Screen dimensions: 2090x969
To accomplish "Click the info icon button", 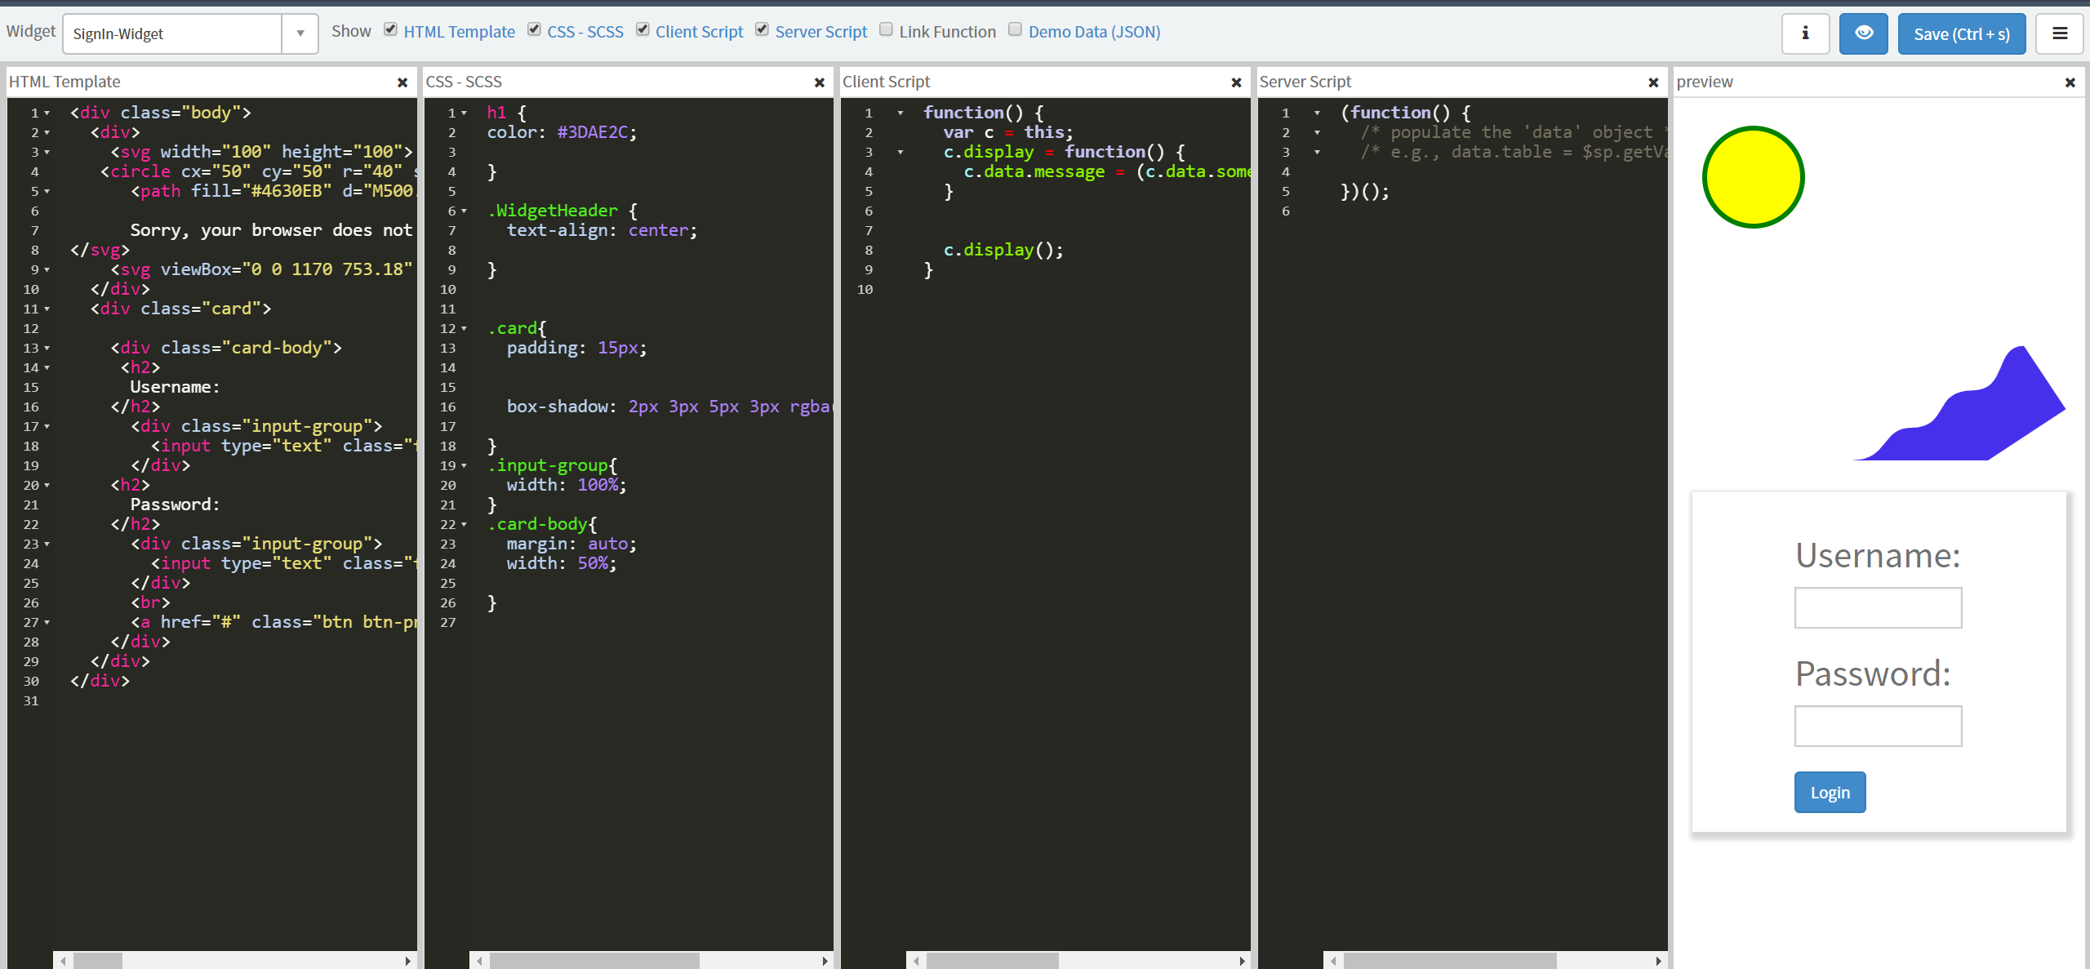I will (x=1804, y=33).
